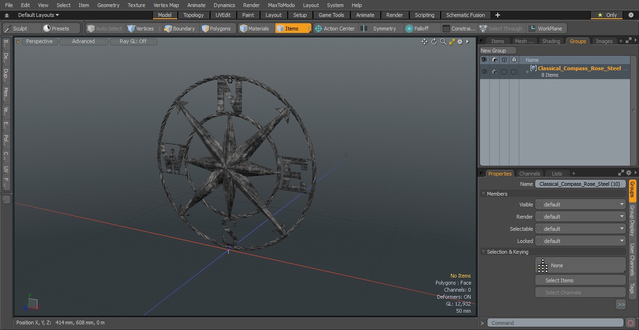This screenshot has height=330, width=639.
Task: Switch to the Shading panel tab
Action: pos(551,41)
